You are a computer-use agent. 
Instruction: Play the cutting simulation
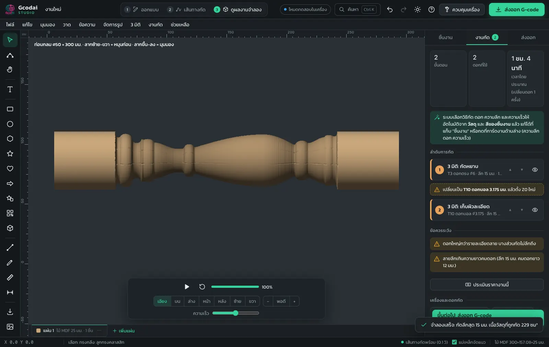point(187,287)
